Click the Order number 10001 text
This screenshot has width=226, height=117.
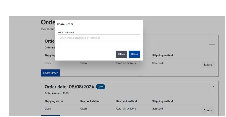tap(57, 93)
